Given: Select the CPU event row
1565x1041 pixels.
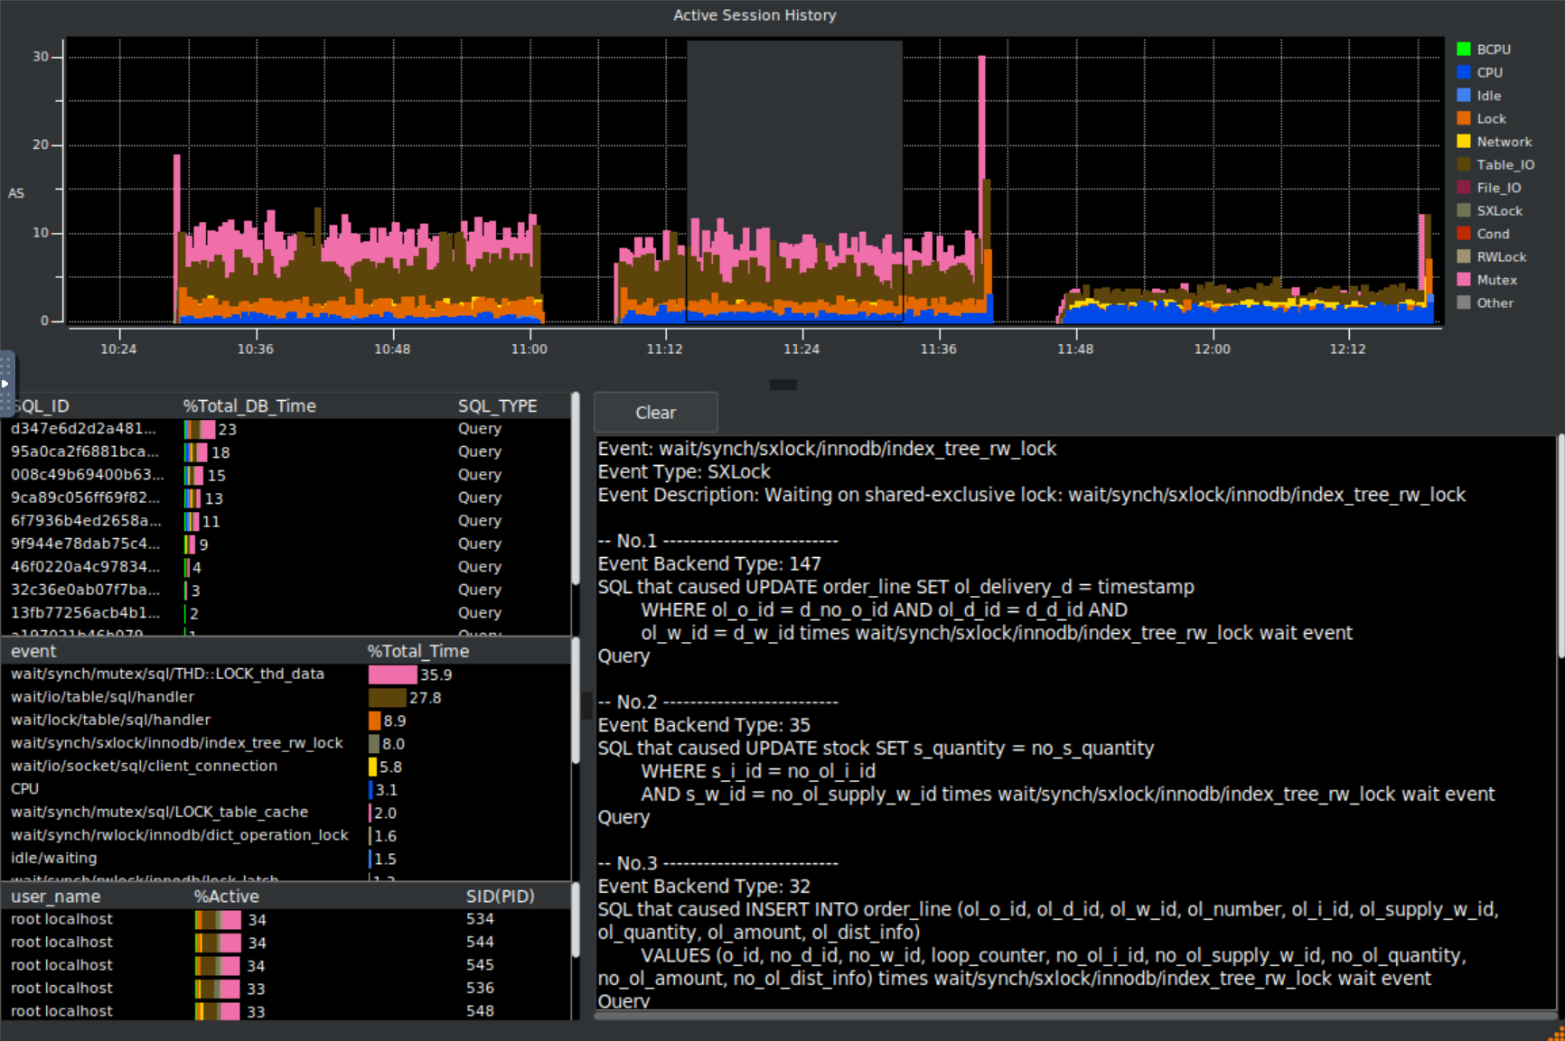Looking at the screenshot, I should [286, 789].
